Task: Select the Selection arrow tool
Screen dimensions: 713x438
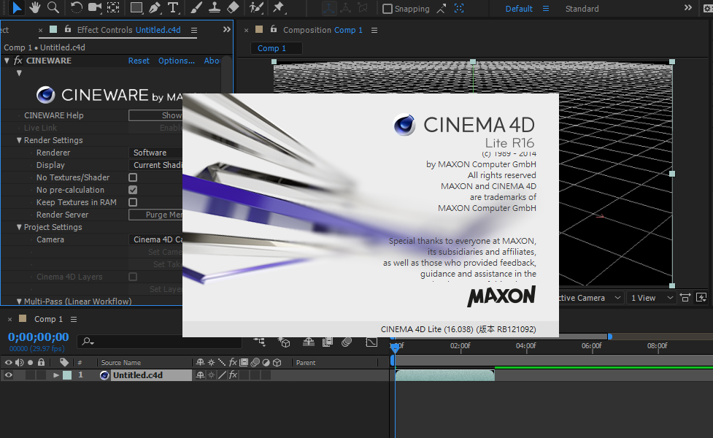Action: [16, 8]
